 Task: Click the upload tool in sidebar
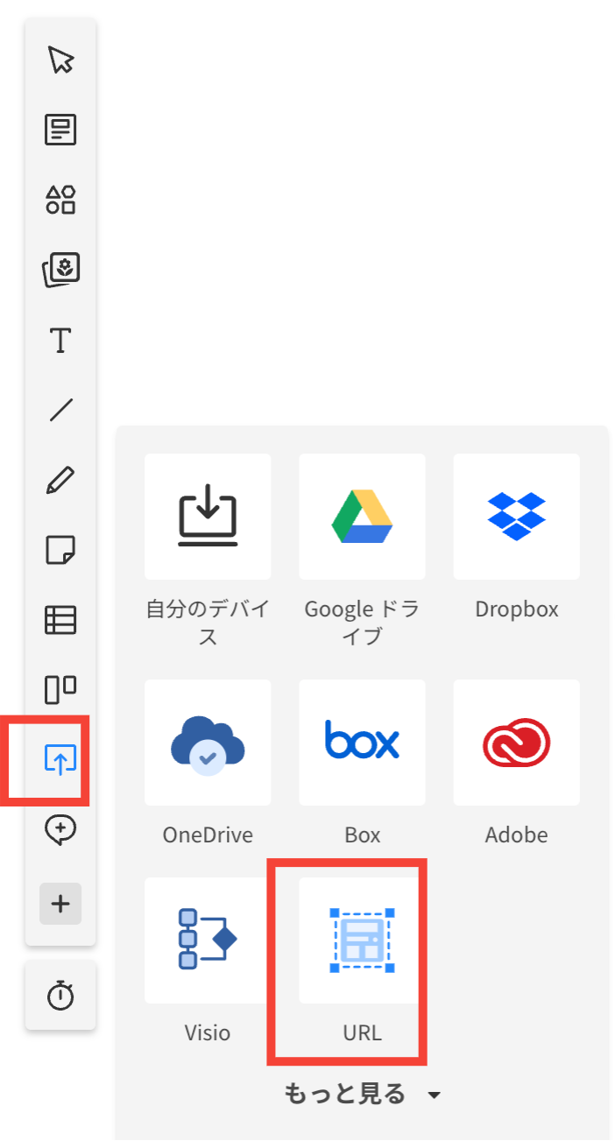[x=60, y=760]
